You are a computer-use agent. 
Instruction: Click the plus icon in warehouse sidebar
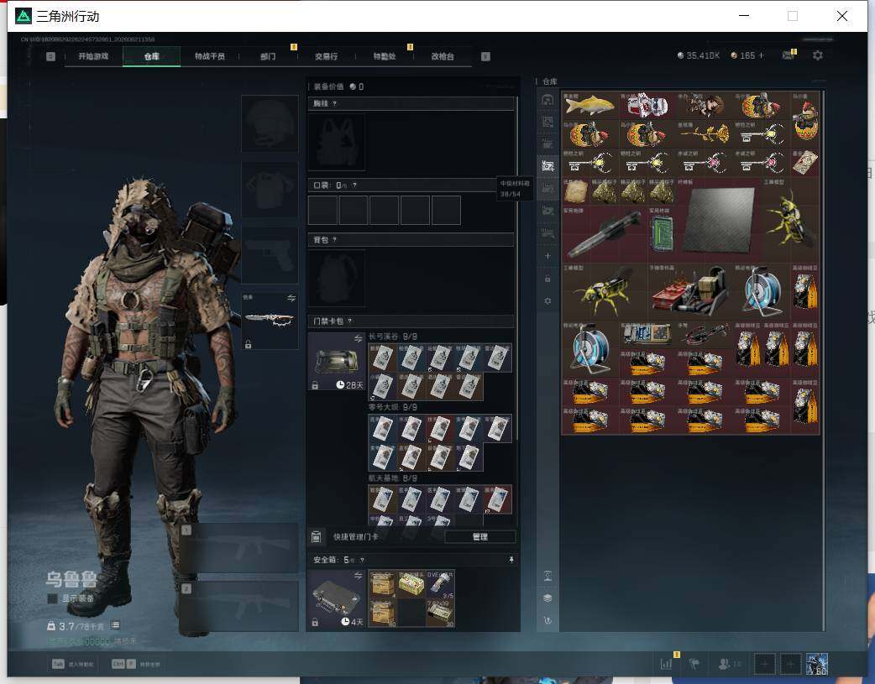pos(548,255)
